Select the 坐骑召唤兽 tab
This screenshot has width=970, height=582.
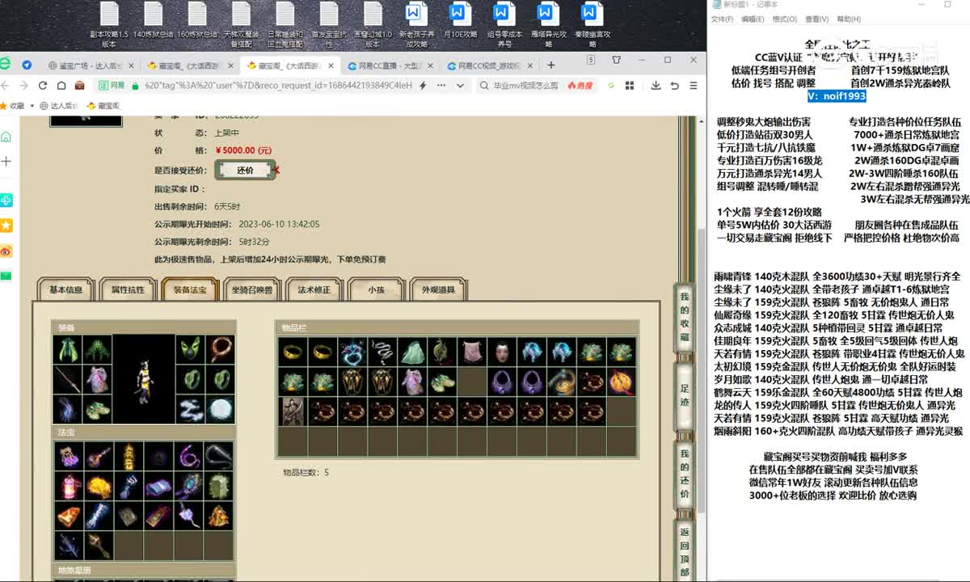coord(251,289)
